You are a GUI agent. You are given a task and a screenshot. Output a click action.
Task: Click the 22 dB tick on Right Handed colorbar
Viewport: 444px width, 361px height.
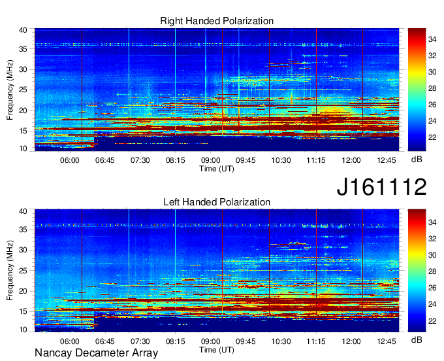432,137
